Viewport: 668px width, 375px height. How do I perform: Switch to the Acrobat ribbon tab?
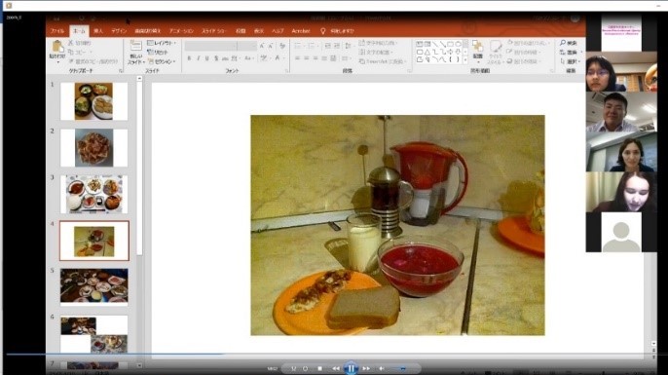point(301,31)
